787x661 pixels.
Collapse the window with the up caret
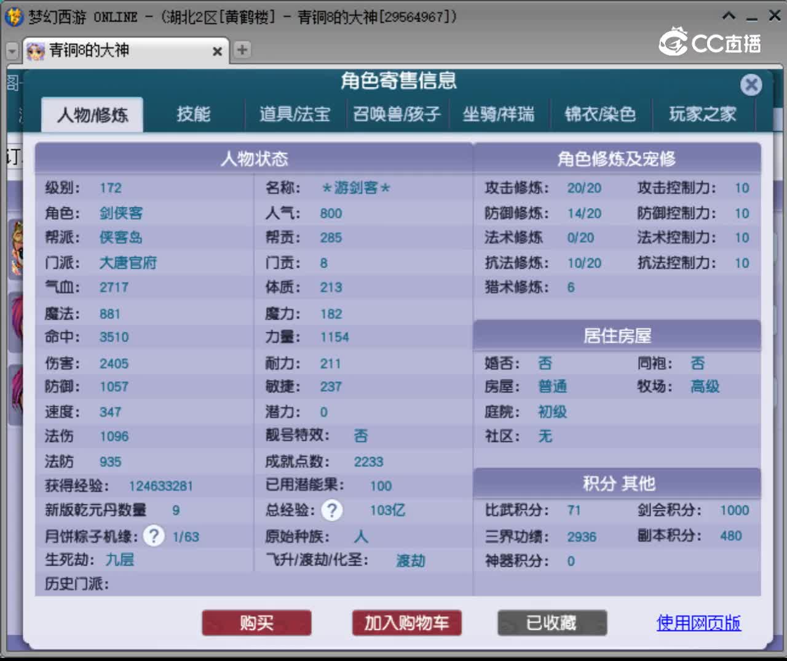[729, 16]
